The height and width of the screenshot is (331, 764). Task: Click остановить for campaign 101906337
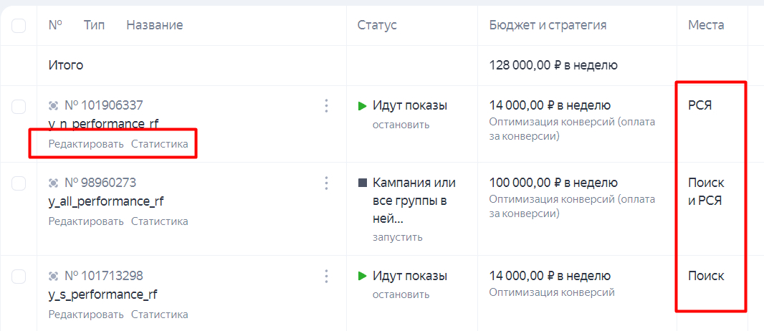[x=401, y=125]
